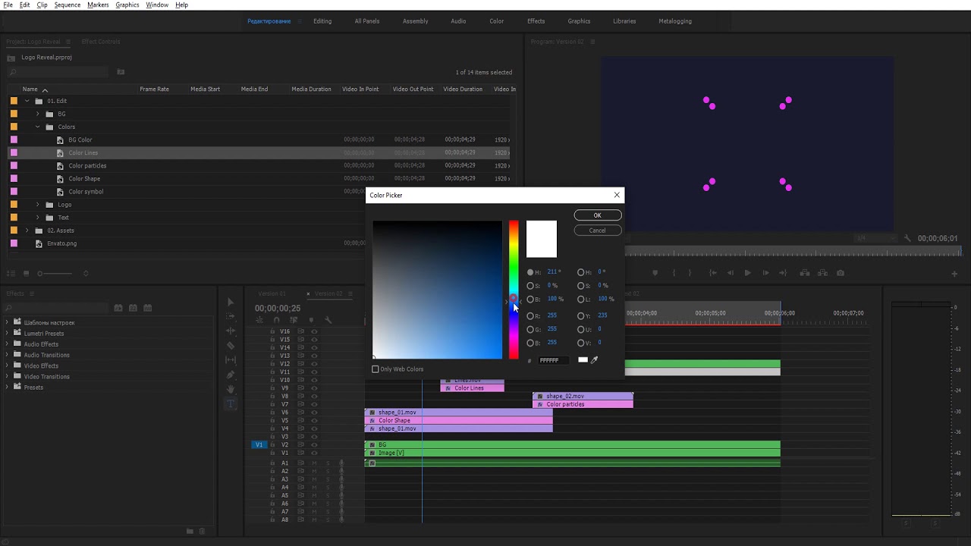Image resolution: width=971 pixels, height=546 pixels.
Task: Mute audio track A1
Action: tap(314, 463)
